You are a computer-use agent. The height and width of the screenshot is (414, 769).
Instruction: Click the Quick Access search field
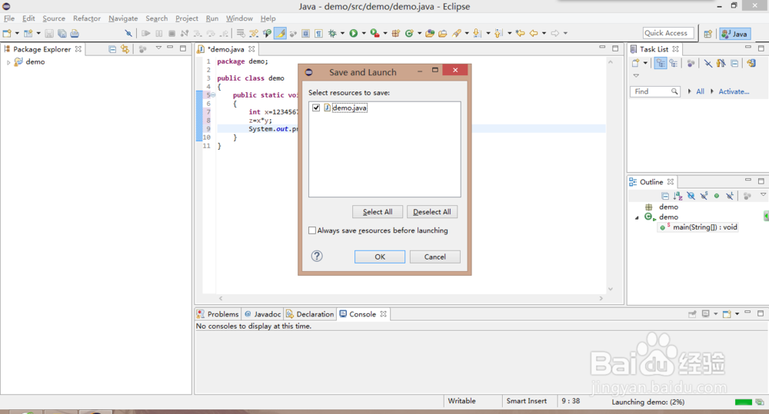click(668, 33)
